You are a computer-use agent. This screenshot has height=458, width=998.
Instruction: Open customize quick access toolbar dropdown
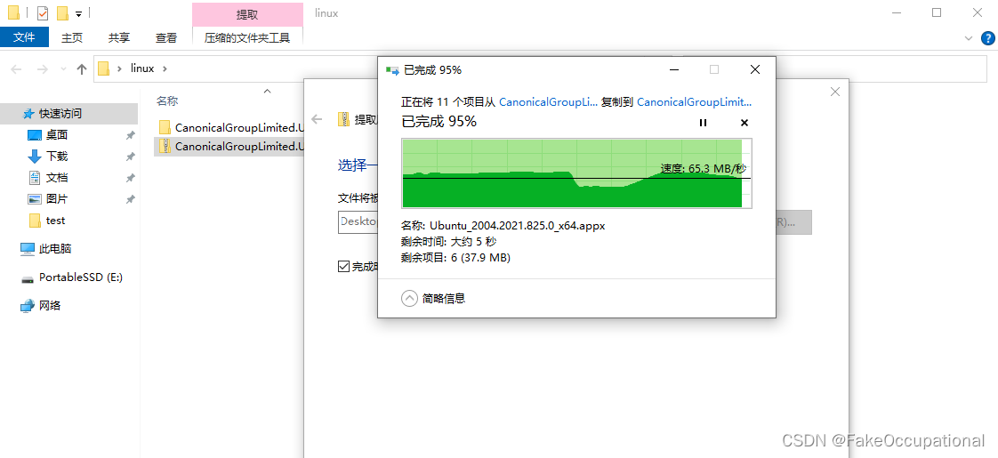tap(78, 13)
